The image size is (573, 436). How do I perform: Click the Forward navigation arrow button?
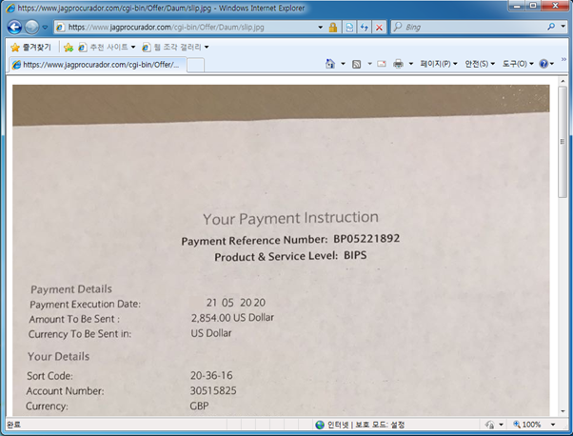tap(32, 27)
